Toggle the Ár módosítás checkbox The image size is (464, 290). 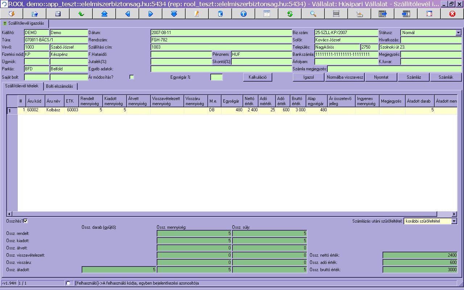coord(132,77)
